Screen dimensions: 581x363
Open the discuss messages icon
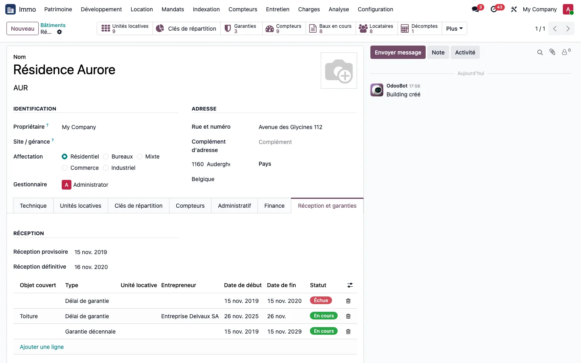(476, 9)
